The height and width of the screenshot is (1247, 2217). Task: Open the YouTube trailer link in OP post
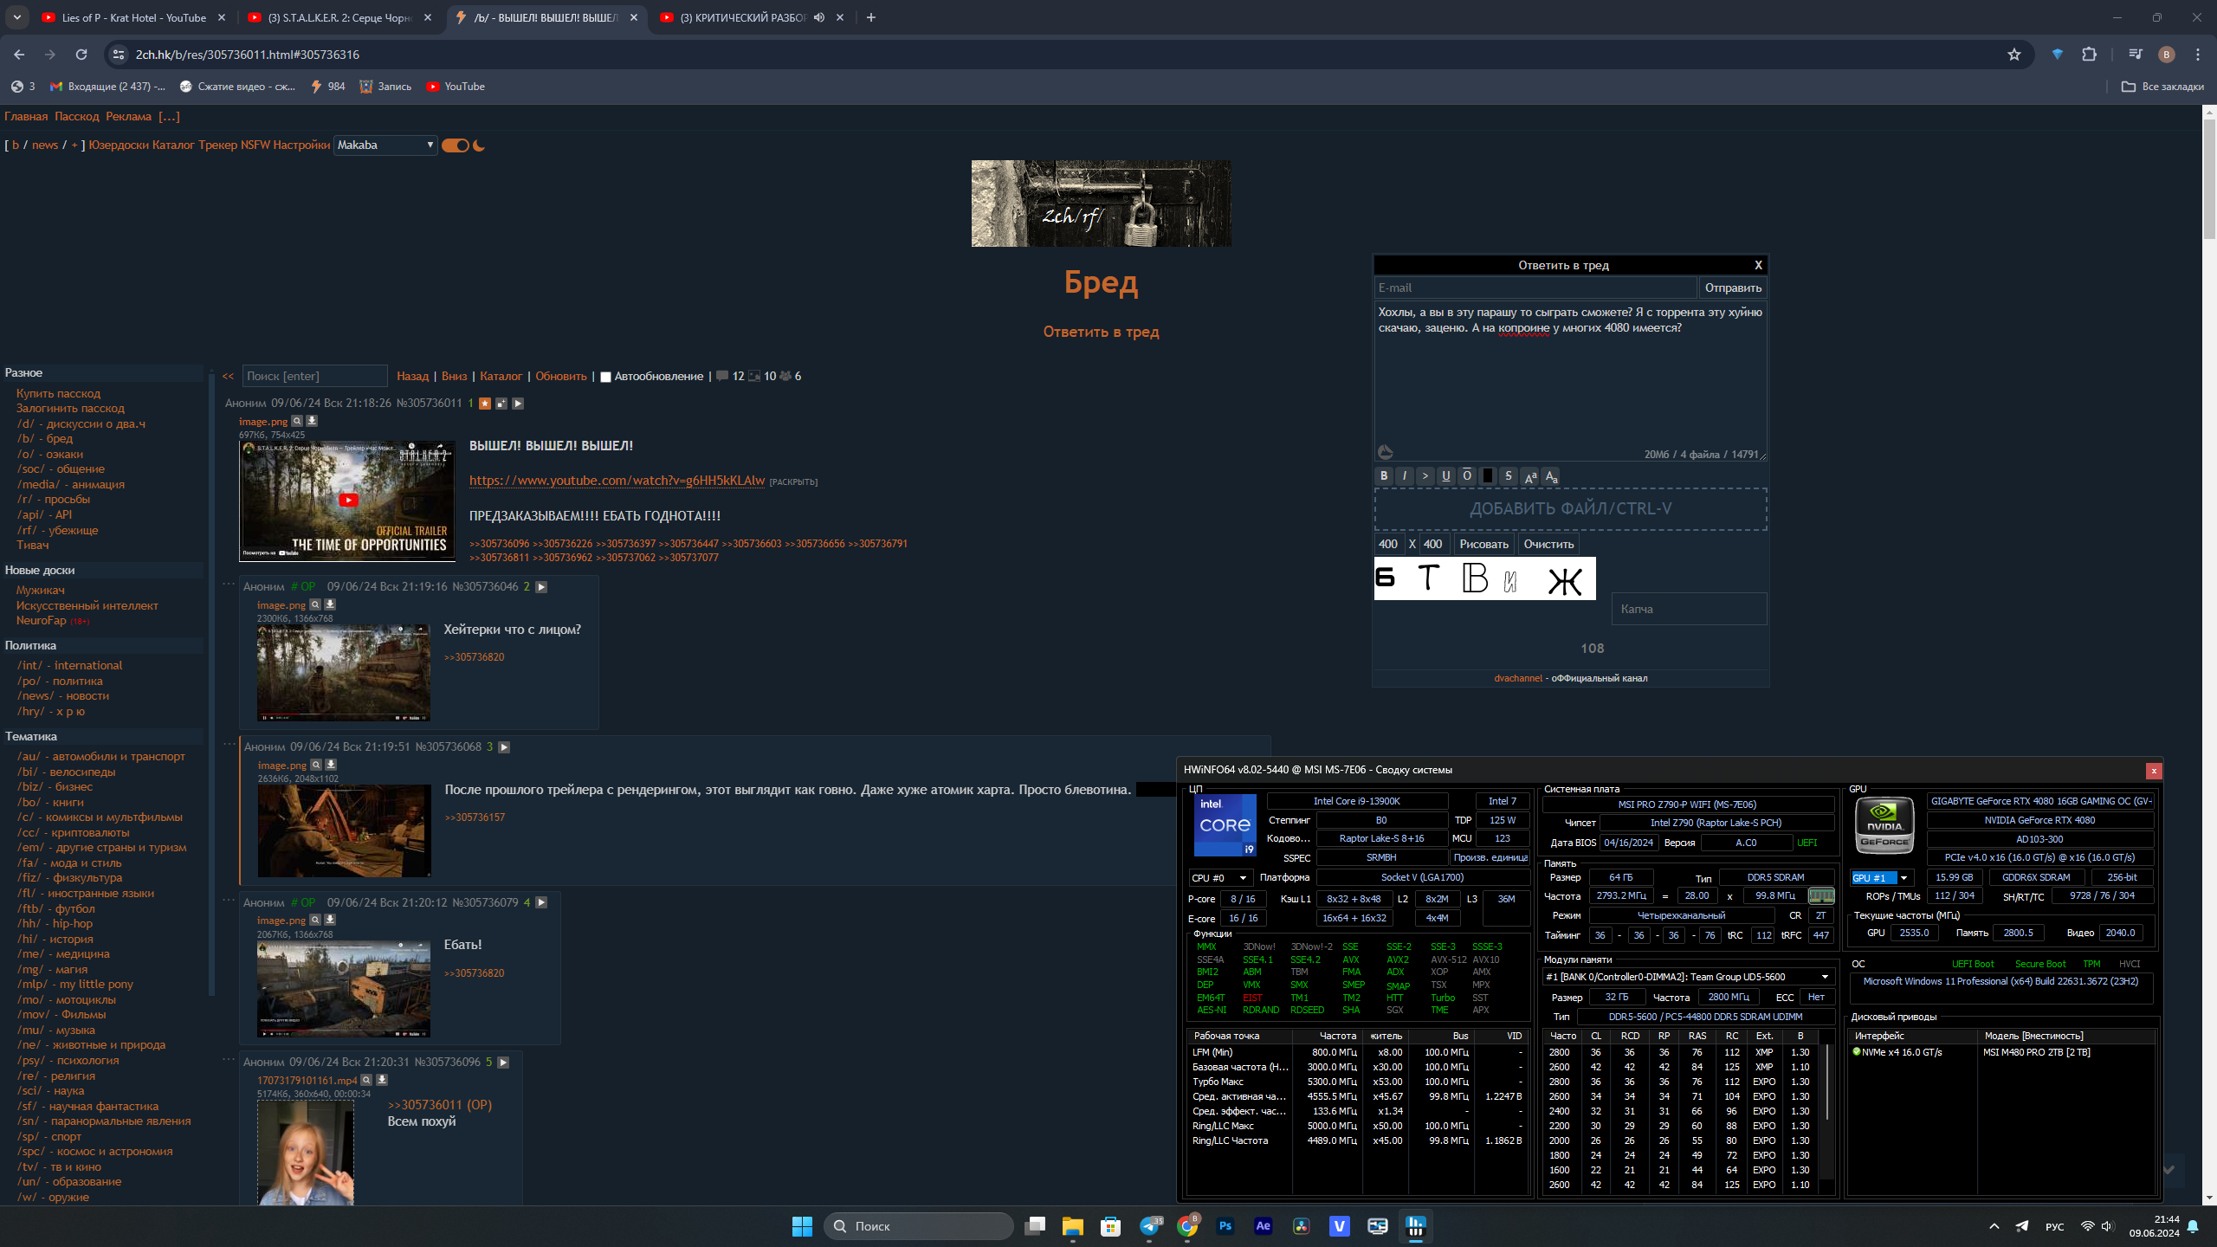617,481
